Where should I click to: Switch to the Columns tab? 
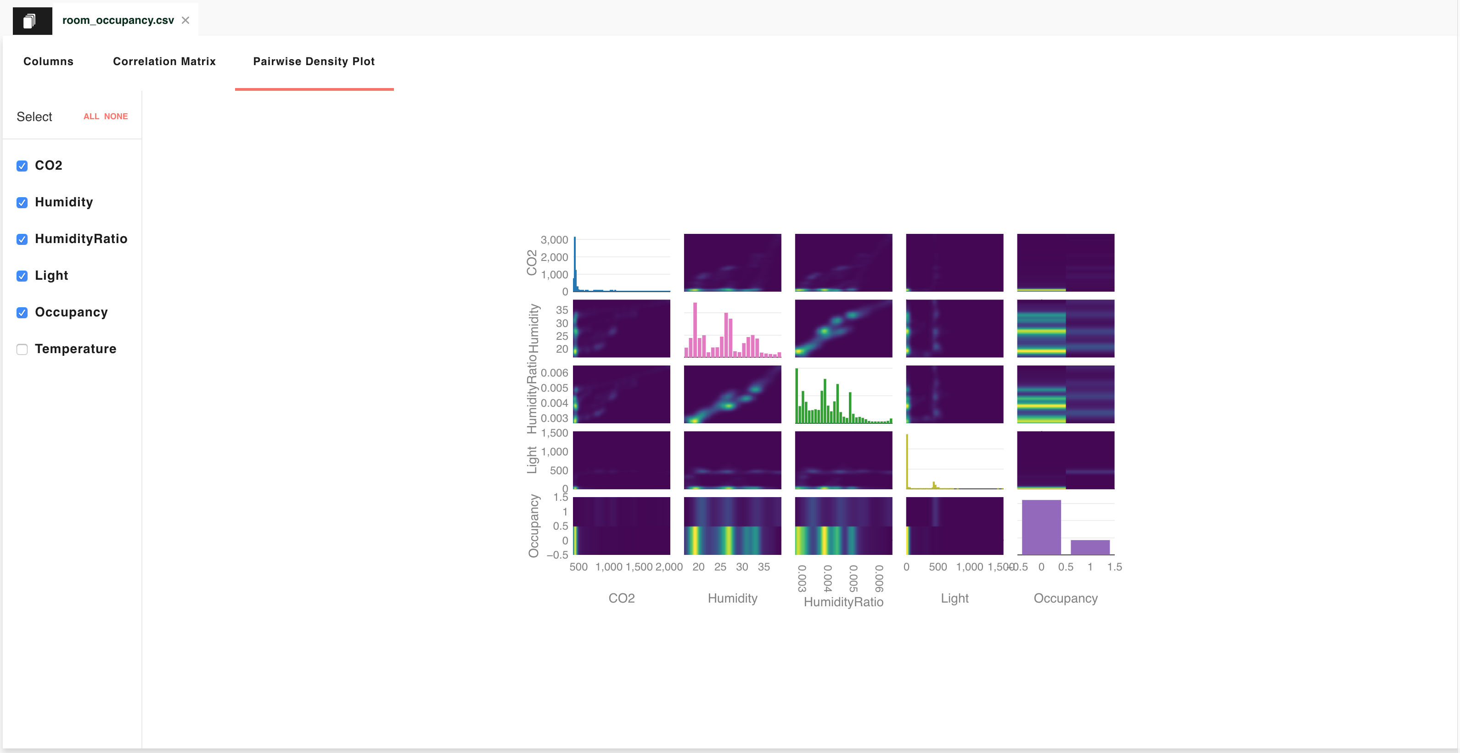(48, 61)
